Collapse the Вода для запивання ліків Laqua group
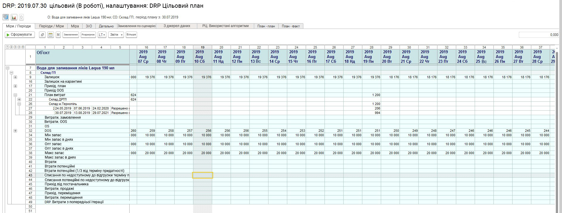The height and width of the screenshot is (213, 562). (x=7, y=68)
